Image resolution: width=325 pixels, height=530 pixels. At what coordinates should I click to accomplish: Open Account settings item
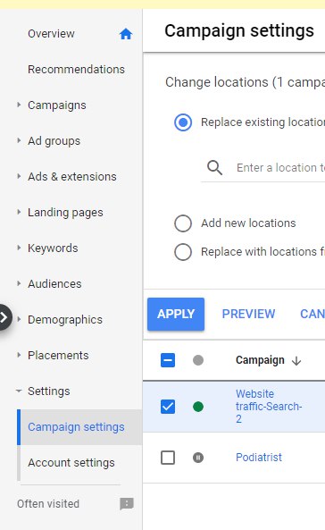tap(71, 463)
